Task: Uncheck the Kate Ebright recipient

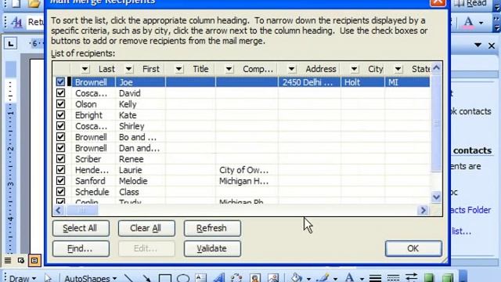Action: 60,115
